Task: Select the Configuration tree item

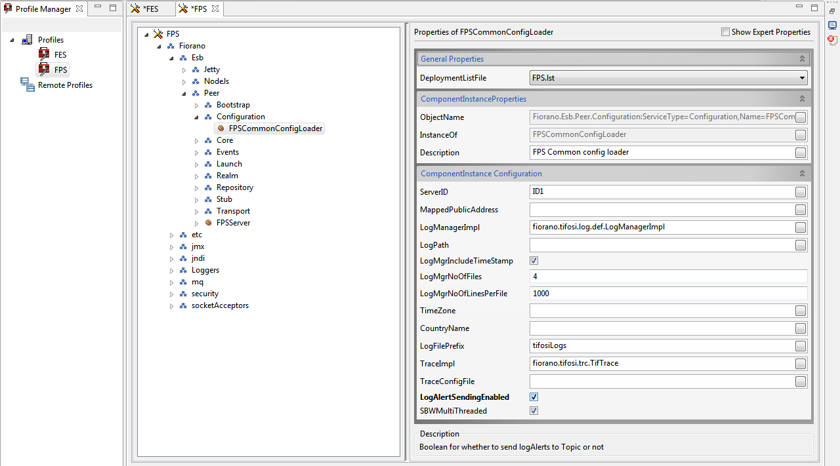Action: pyautogui.click(x=241, y=117)
